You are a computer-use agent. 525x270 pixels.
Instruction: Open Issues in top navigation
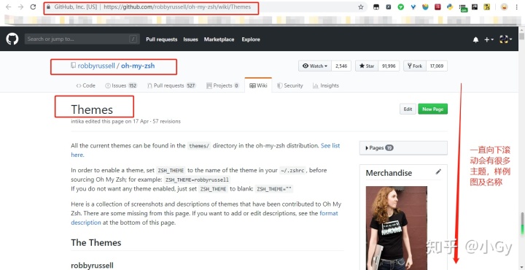point(190,39)
